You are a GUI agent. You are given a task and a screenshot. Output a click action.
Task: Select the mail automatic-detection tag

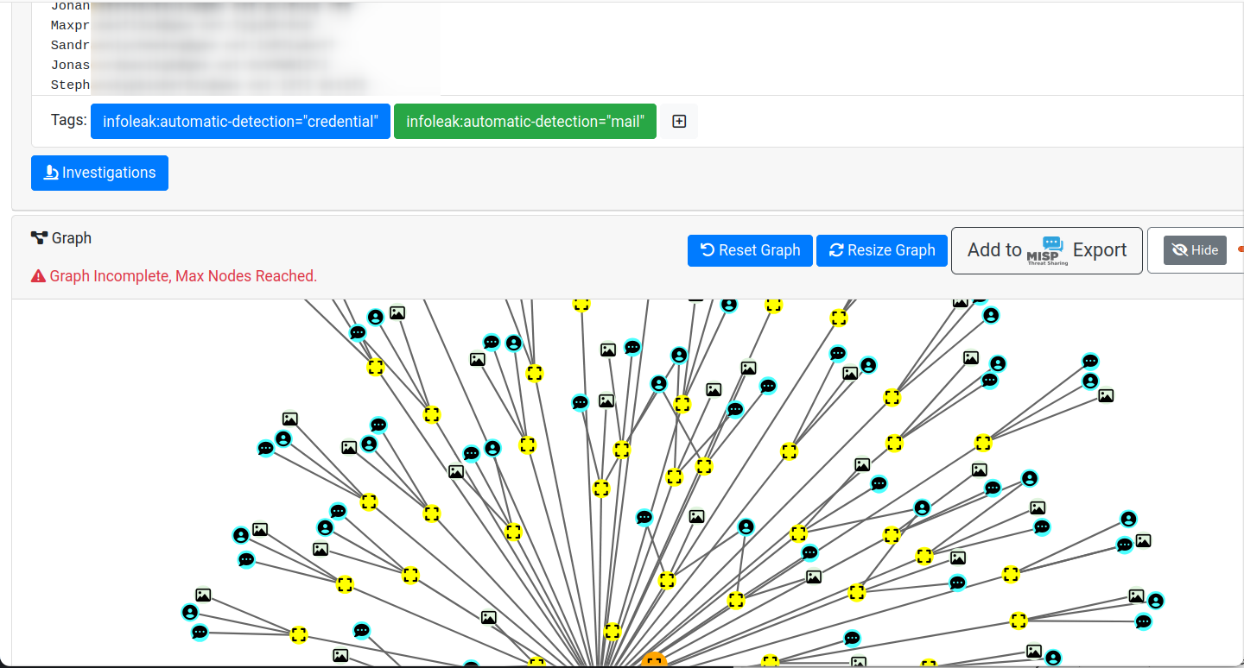coord(525,122)
